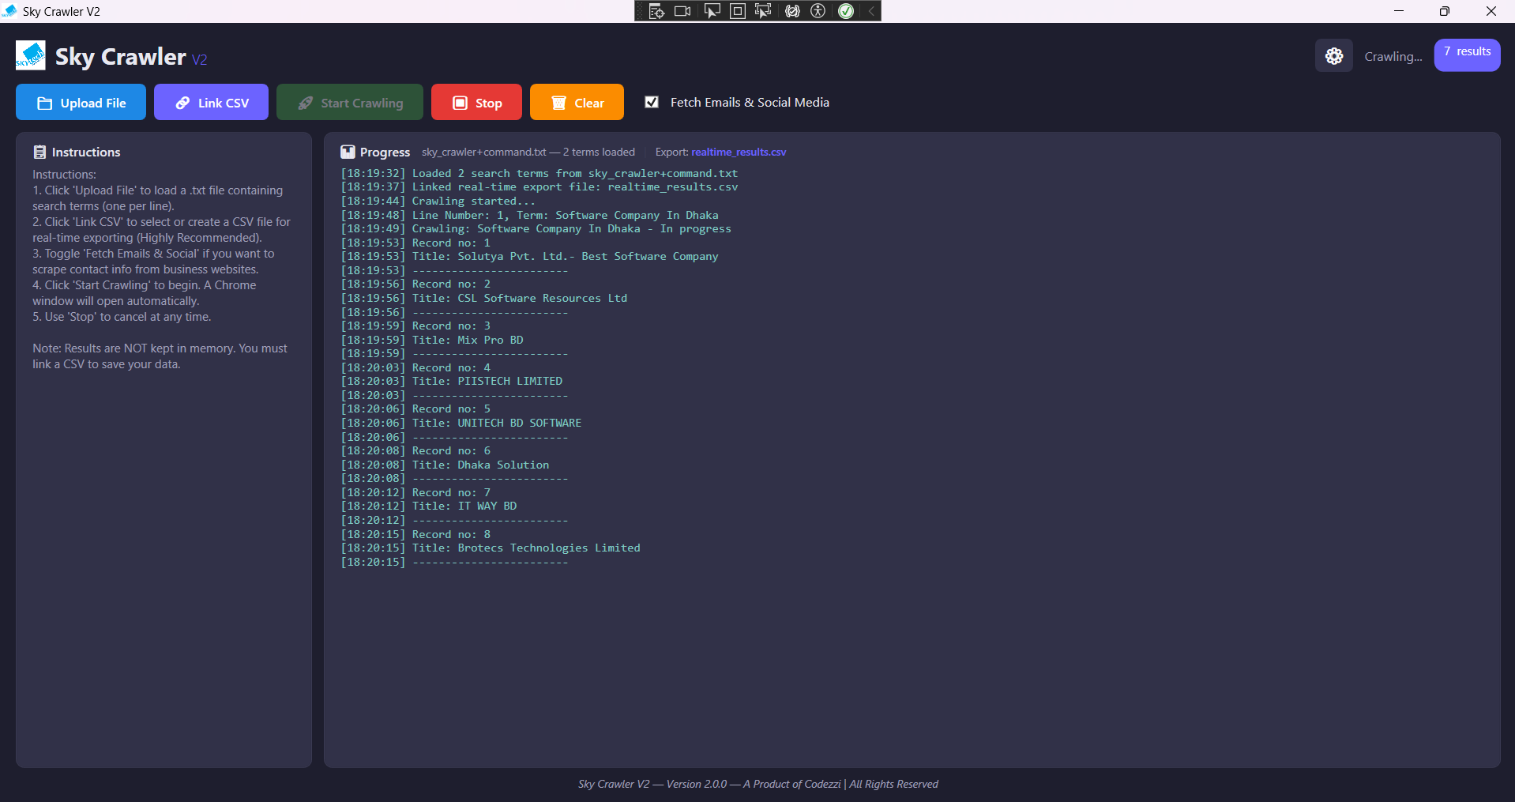Open the live visual tree icon in debug toolbar
This screenshot has width=1515, height=802.
tap(656, 11)
